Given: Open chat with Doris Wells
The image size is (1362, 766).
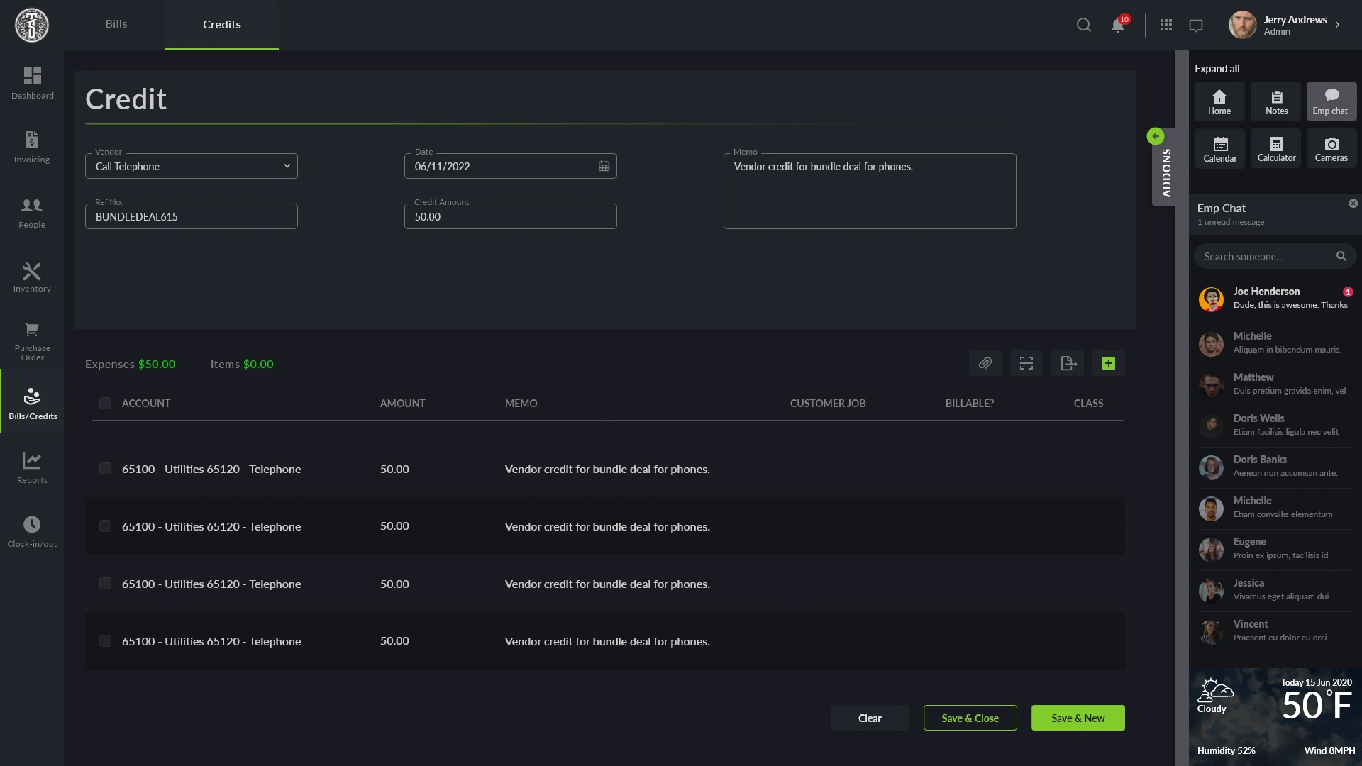Looking at the screenshot, I should [x=1276, y=425].
